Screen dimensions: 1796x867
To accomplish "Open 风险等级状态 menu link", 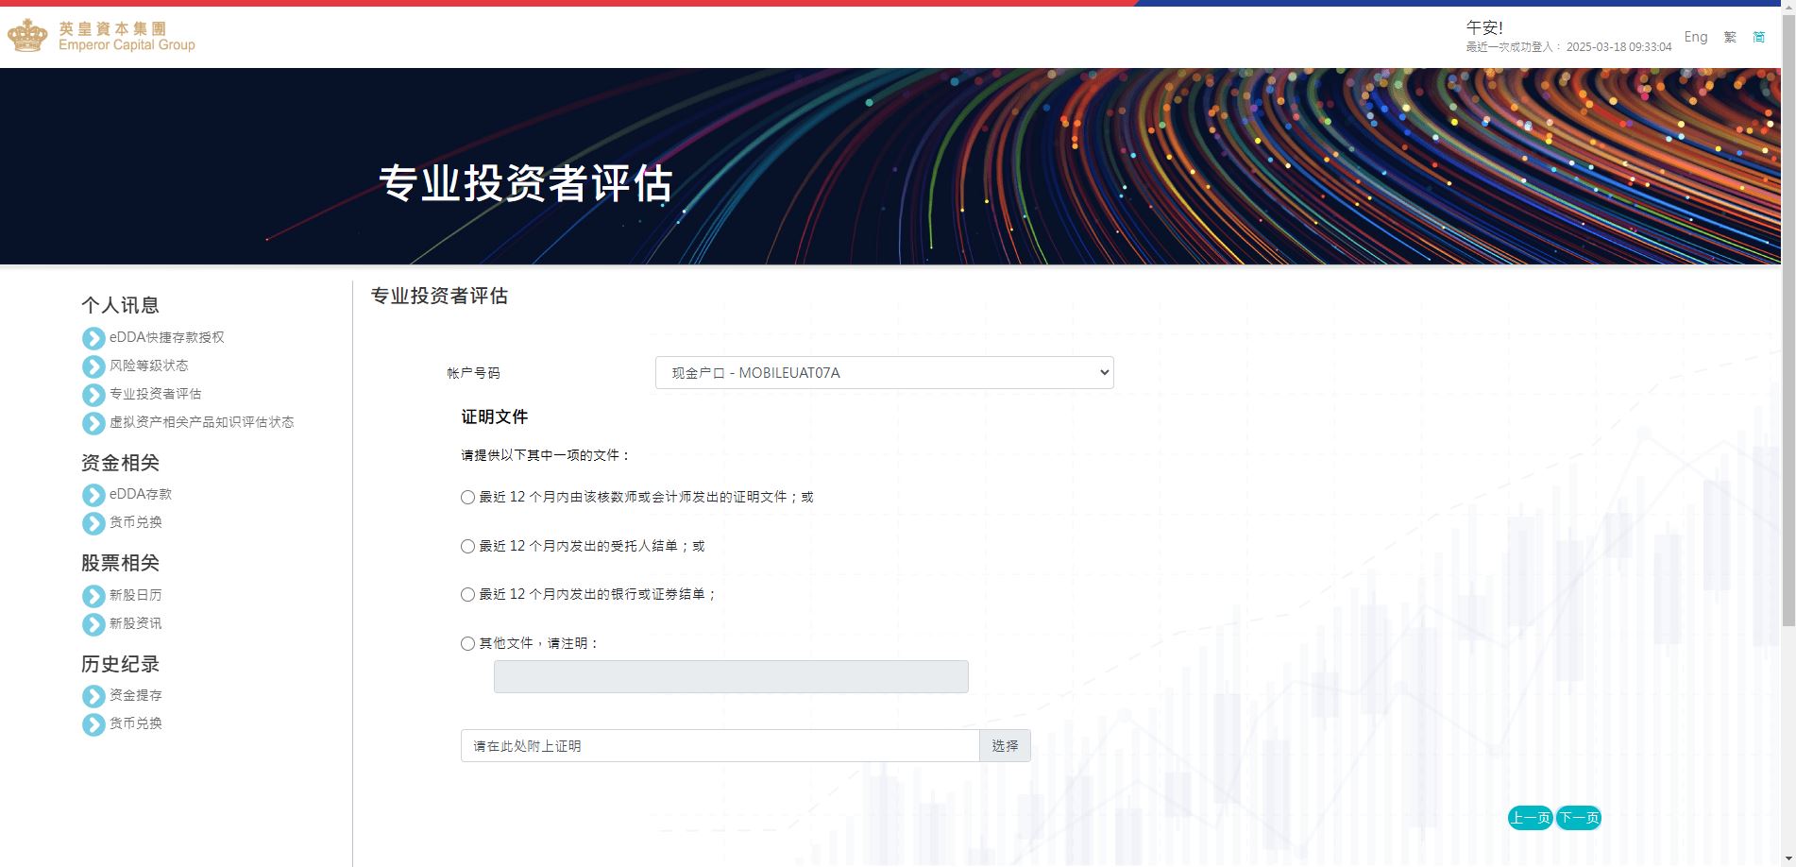I will (x=149, y=365).
